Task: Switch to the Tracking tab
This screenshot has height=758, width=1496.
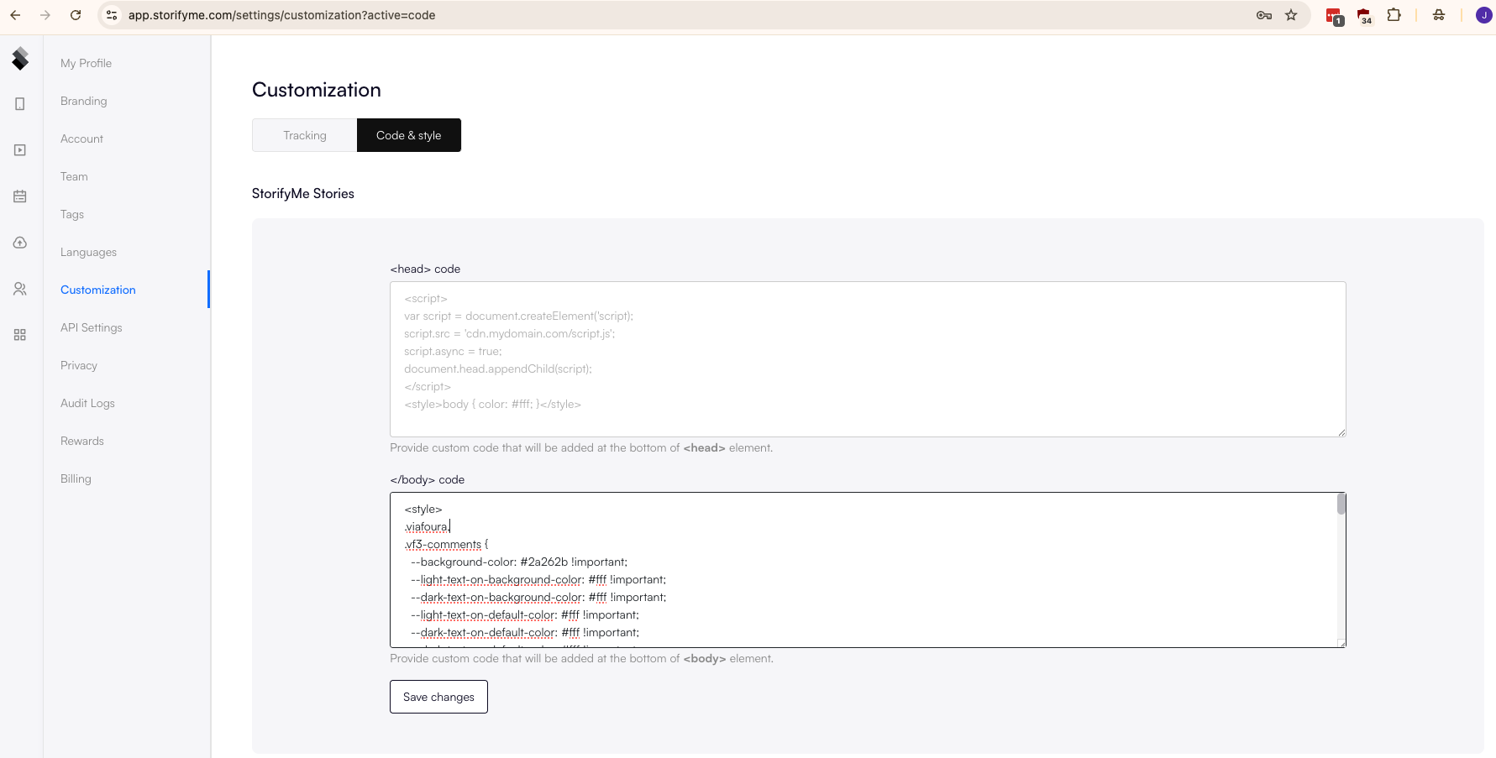Action: (304, 135)
